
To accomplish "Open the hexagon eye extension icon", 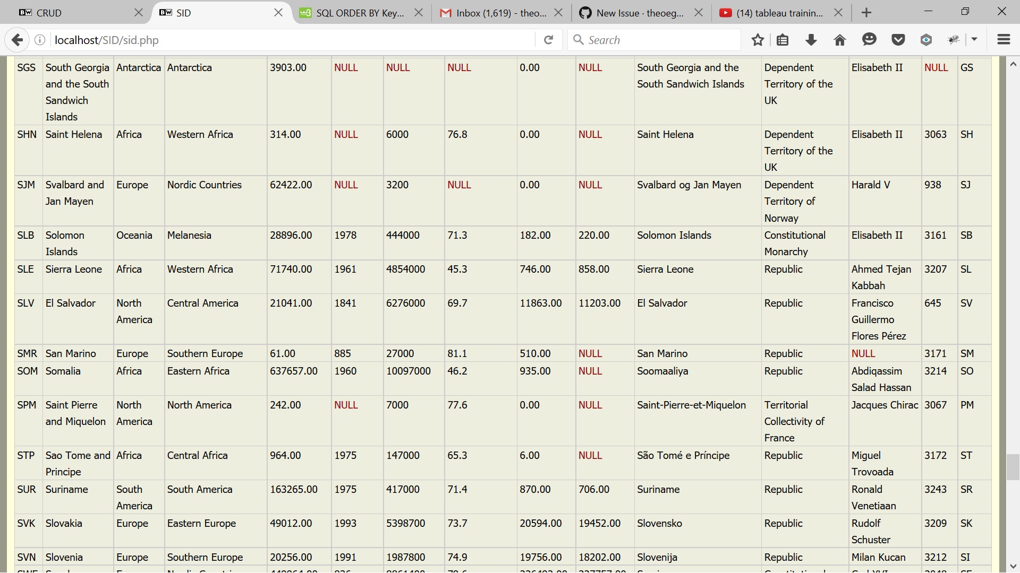I will pyautogui.click(x=926, y=40).
